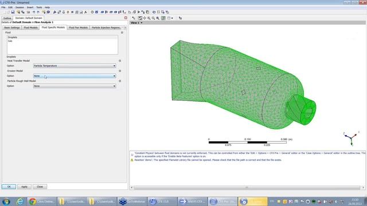Click the Fit View magnifier icon
Image resolution: width=367 pixels, height=206 pixels.
pos(158,18)
